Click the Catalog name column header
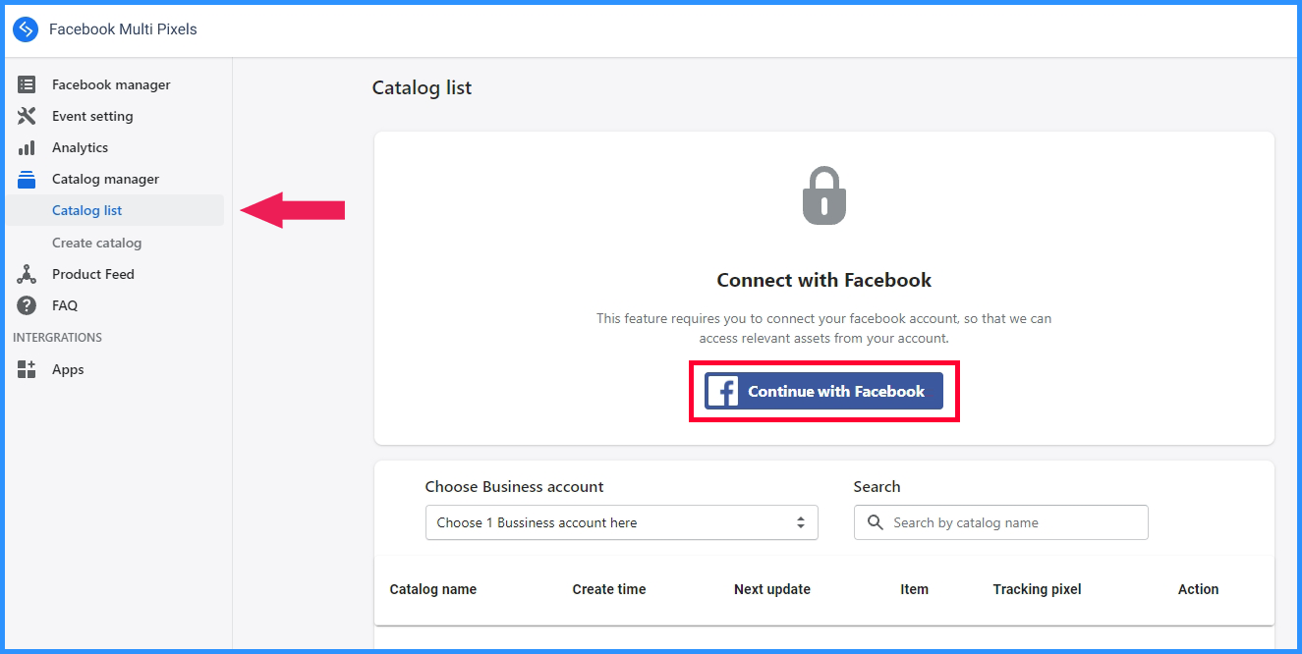Image resolution: width=1302 pixels, height=654 pixels. pyautogui.click(x=433, y=589)
